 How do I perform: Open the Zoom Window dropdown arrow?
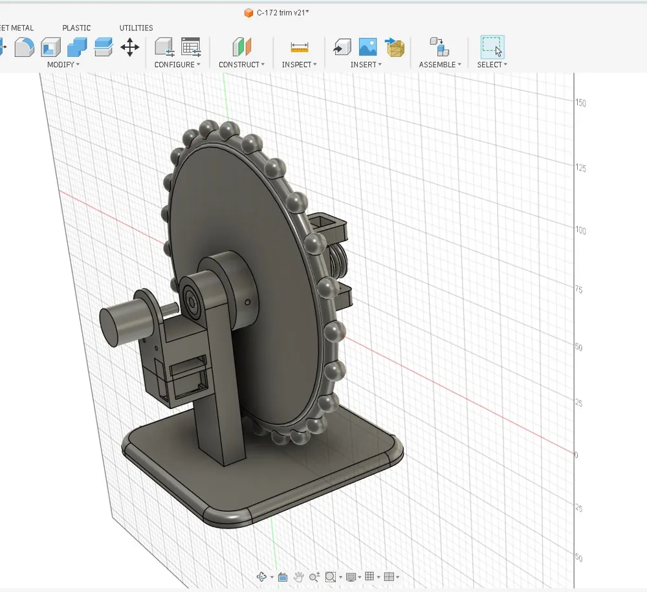coord(340,577)
